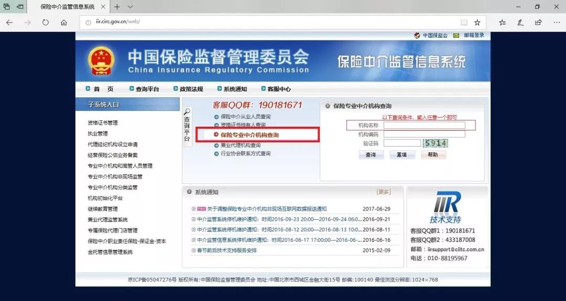Open 专业中介机构和高管人员管理 subsystem
Image resolution: width=566 pixels, height=301 pixels.
(120, 166)
